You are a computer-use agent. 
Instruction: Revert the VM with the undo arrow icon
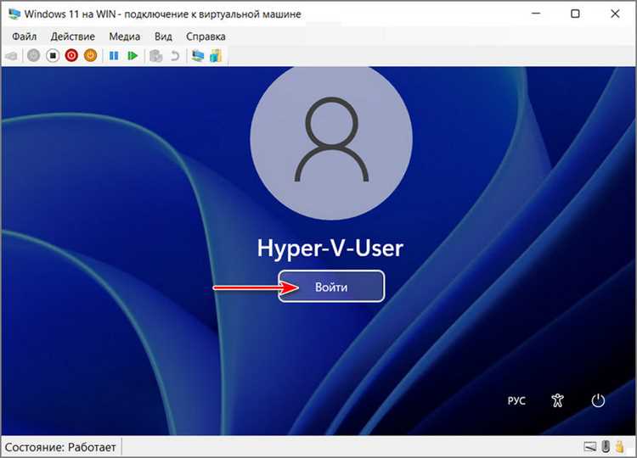[x=175, y=56]
